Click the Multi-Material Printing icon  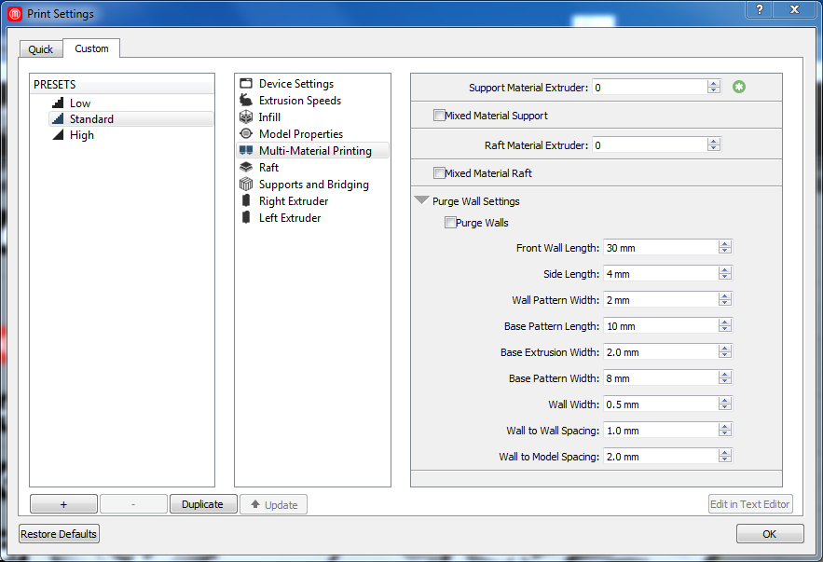[x=246, y=150]
